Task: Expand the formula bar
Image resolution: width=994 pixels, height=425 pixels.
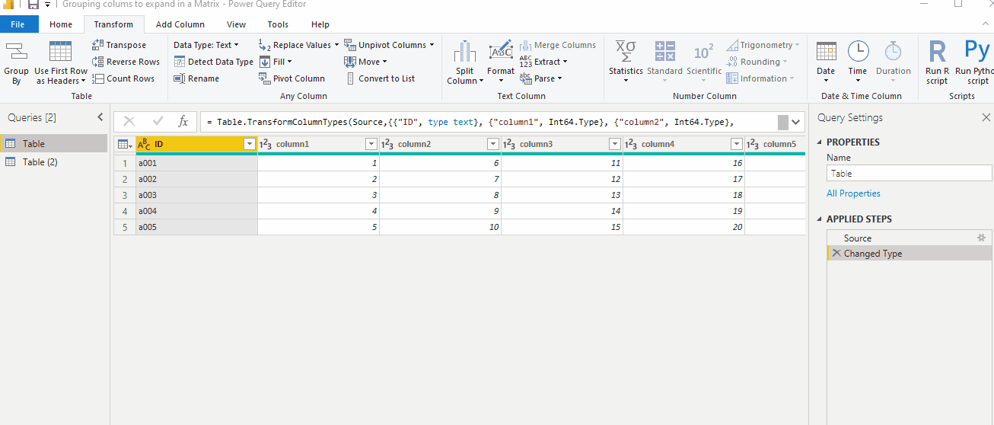Action: point(797,122)
